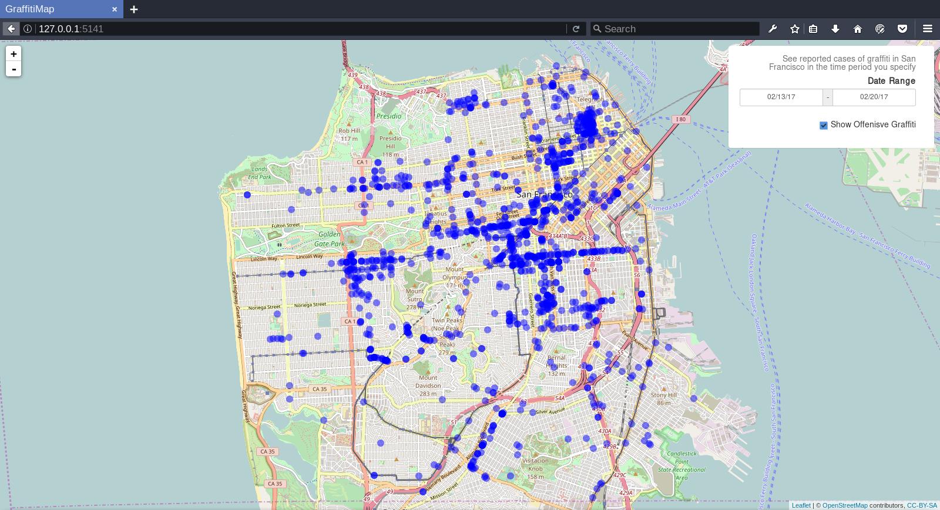Click the Show Offenisve Graffiti label text
Image resolution: width=940 pixels, height=510 pixels.
(x=873, y=124)
